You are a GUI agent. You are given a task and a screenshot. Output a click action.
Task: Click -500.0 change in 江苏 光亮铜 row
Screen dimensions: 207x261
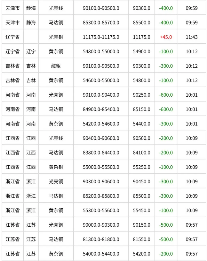(x=166, y=225)
